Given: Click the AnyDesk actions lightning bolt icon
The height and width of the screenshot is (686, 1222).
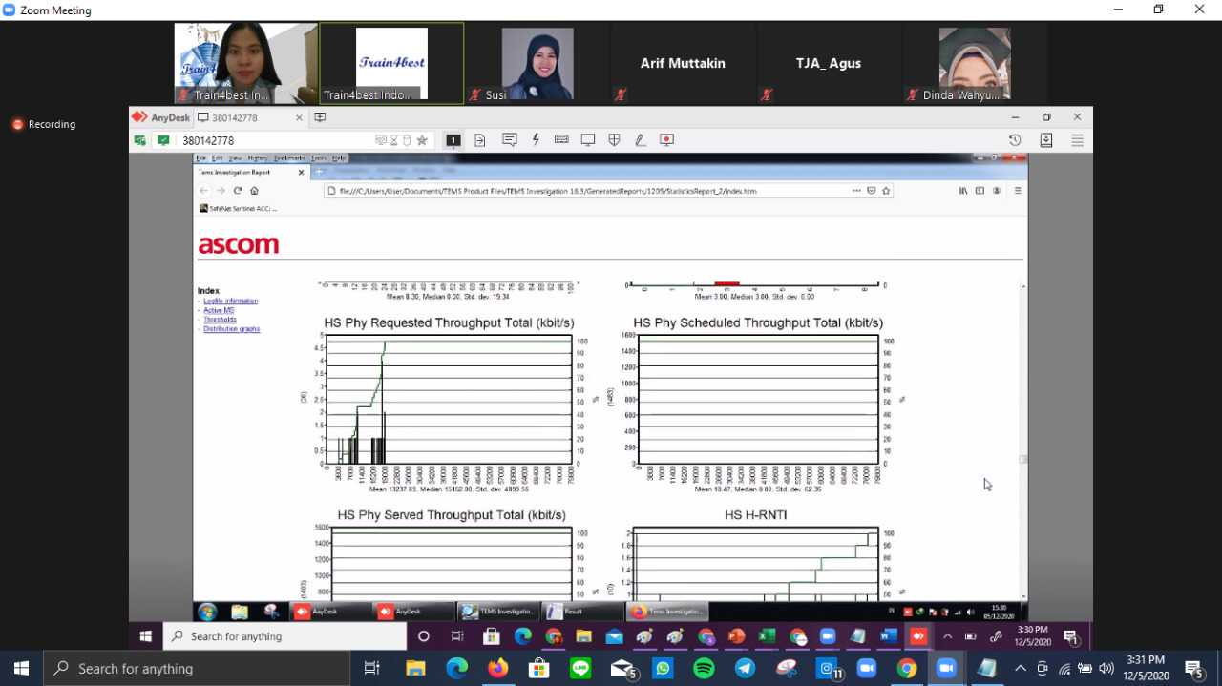Looking at the screenshot, I should pos(536,140).
